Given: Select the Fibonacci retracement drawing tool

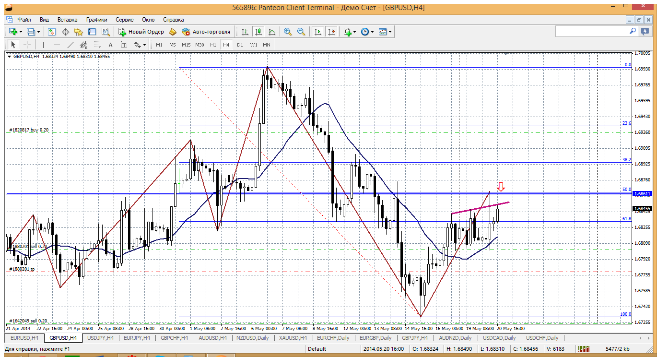Looking at the screenshot, I should [x=97, y=45].
